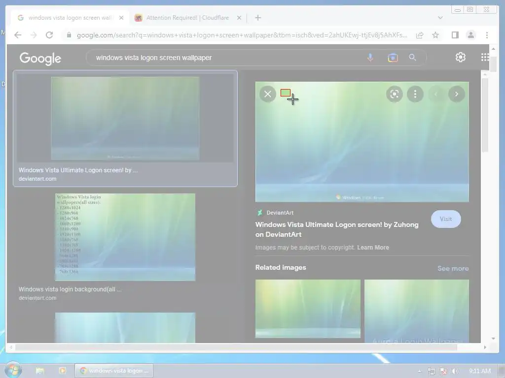Open more options on the preview image

[415, 94]
